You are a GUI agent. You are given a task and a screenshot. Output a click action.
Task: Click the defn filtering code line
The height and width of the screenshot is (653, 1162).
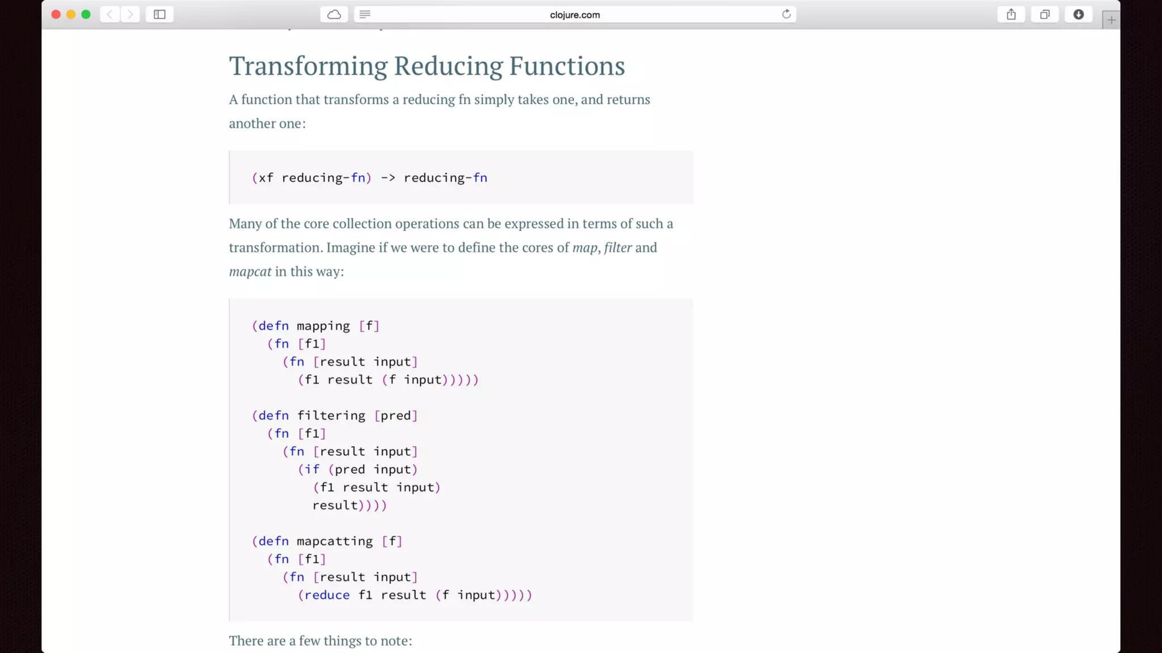[x=335, y=415]
